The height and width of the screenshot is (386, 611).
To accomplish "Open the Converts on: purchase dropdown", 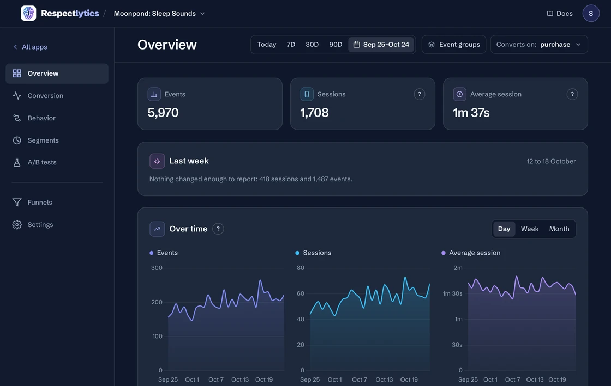I will 539,45.
